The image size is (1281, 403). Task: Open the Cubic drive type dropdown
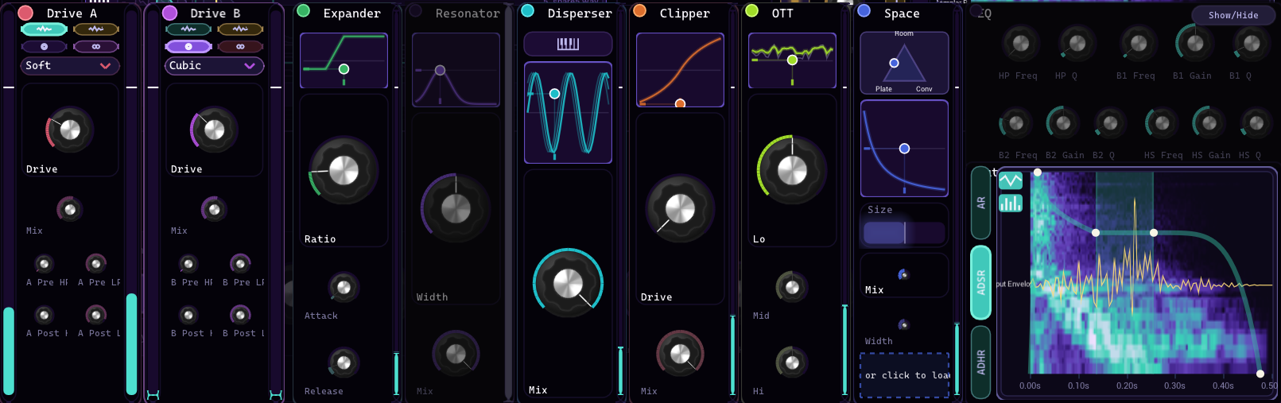[214, 66]
